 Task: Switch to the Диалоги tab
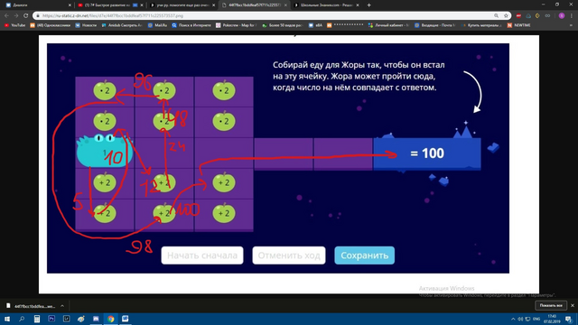38,5
